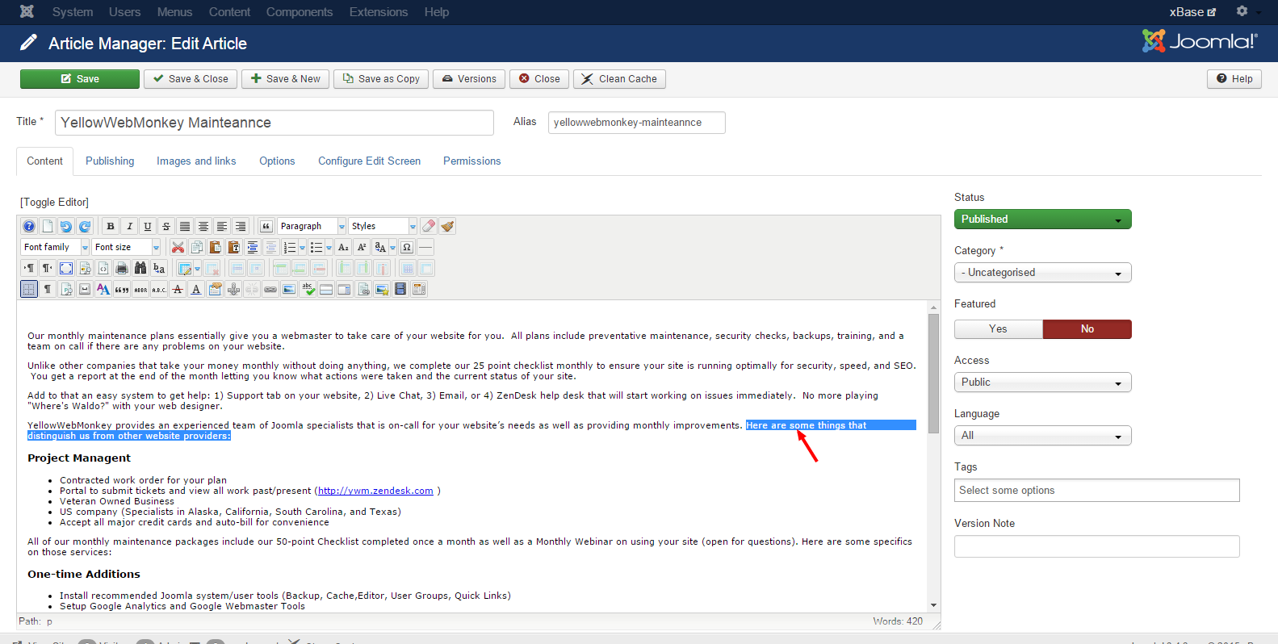1278x644 pixels.
Task: Run spellcheck with the abc checkmark icon
Action: coord(308,289)
